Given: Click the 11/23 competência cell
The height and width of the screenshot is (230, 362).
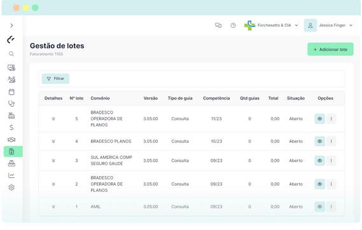Looking at the screenshot, I should click(x=216, y=119).
